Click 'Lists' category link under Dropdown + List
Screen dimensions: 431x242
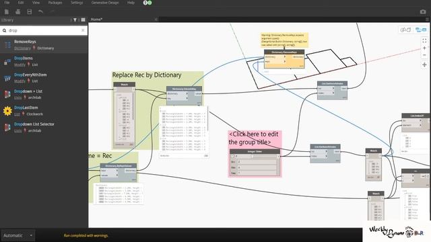[18, 97]
